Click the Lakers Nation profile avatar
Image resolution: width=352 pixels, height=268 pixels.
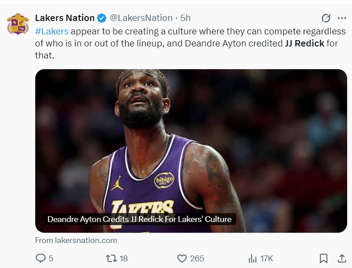[18, 24]
